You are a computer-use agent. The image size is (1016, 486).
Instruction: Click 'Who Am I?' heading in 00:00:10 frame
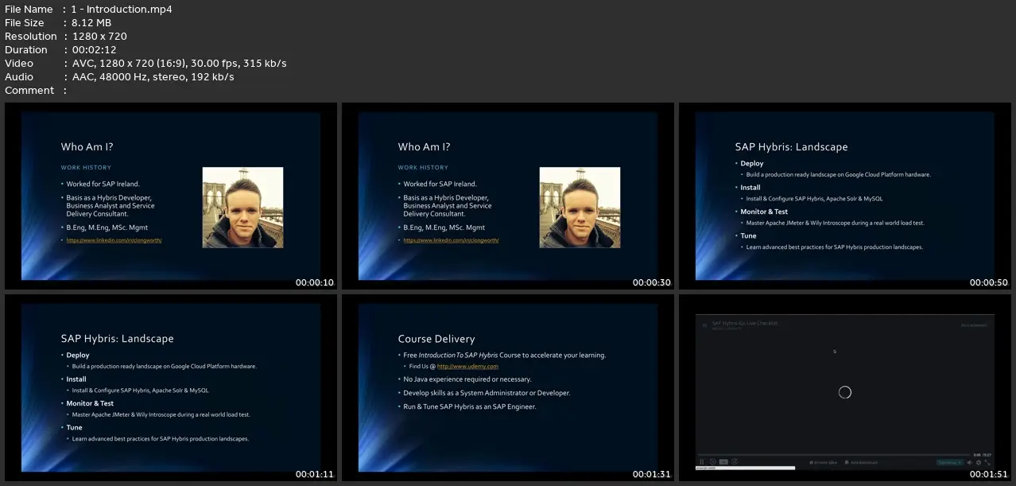pos(87,147)
